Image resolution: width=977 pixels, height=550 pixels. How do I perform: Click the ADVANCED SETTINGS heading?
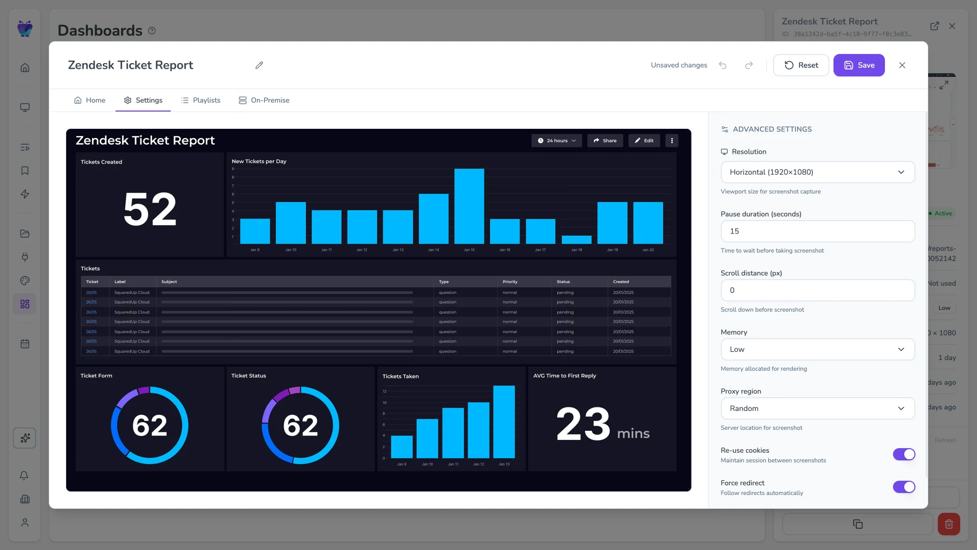pyautogui.click(x=772, y=129)
